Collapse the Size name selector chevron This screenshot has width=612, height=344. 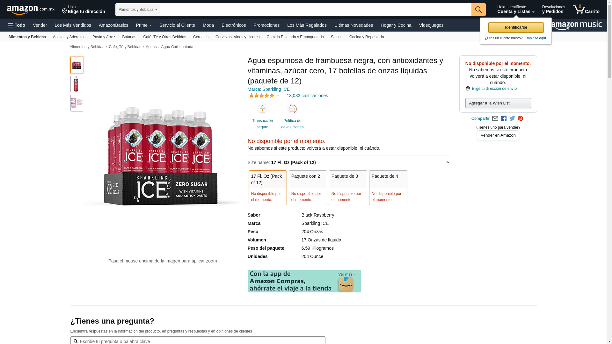point(448,162)
